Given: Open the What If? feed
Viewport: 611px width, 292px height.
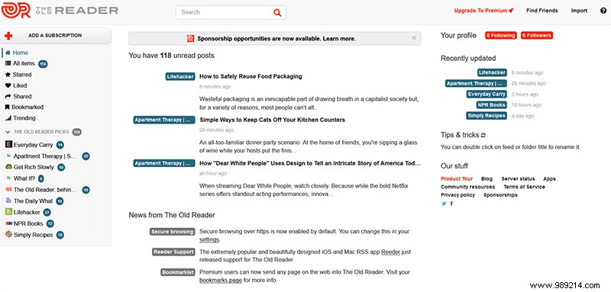Looking at the screenshot, I should [x=24, y=178].
